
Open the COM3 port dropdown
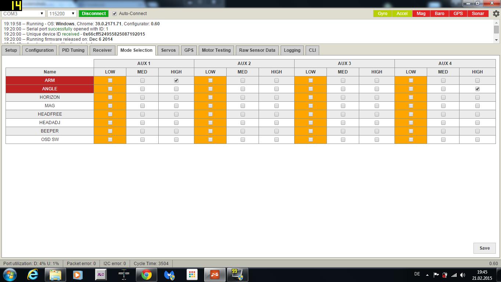24,14
